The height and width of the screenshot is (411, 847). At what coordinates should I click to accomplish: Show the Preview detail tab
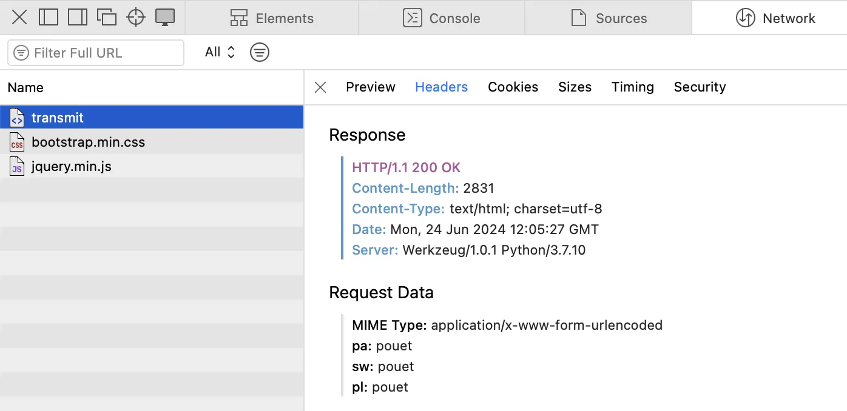[x=370, y=87]
